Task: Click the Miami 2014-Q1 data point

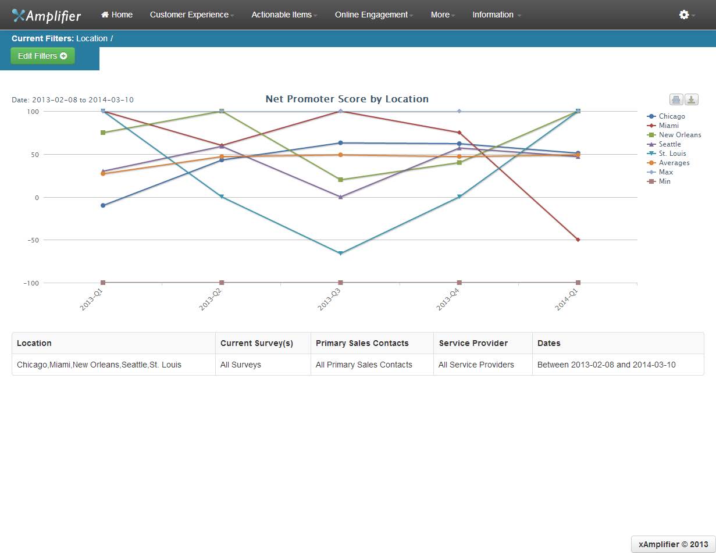Action: (x=578, y=240)
